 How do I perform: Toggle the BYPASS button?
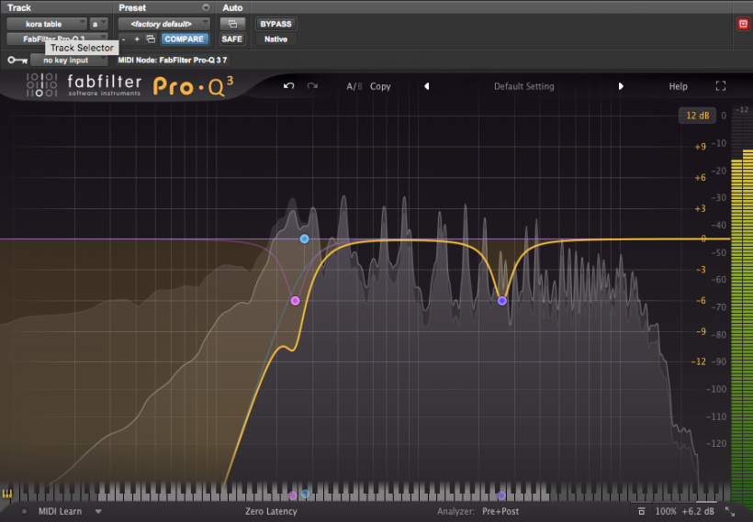coord(275,24)
